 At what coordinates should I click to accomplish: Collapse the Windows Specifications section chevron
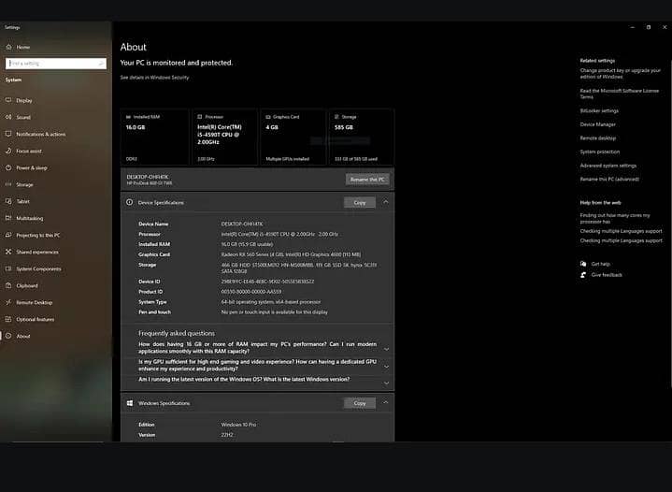386,402
